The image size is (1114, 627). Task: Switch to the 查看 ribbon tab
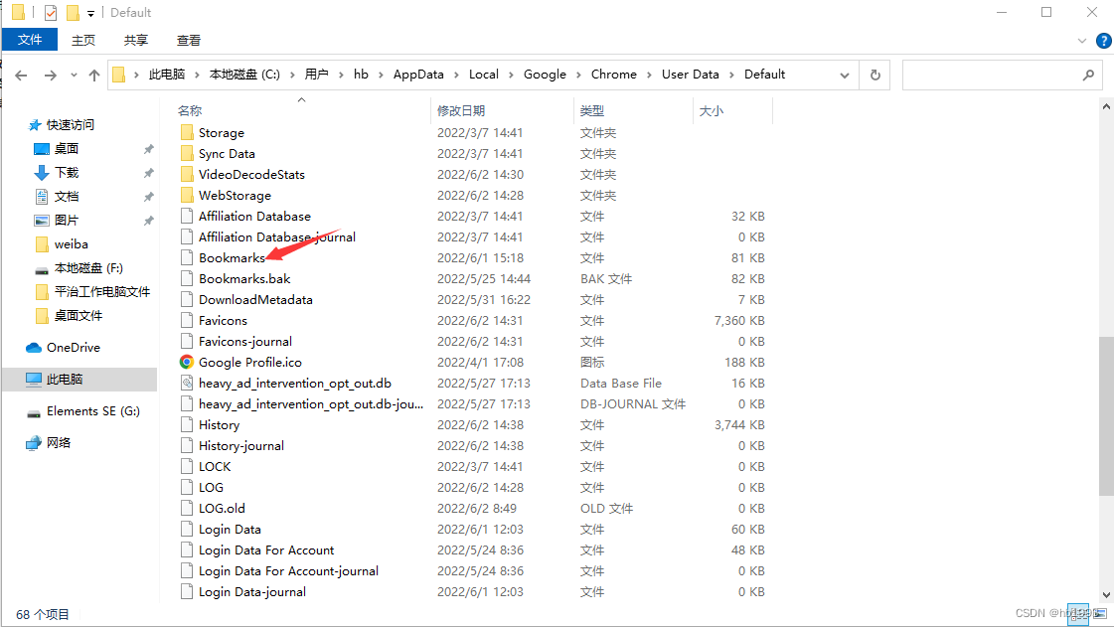[x=188, y=41]
